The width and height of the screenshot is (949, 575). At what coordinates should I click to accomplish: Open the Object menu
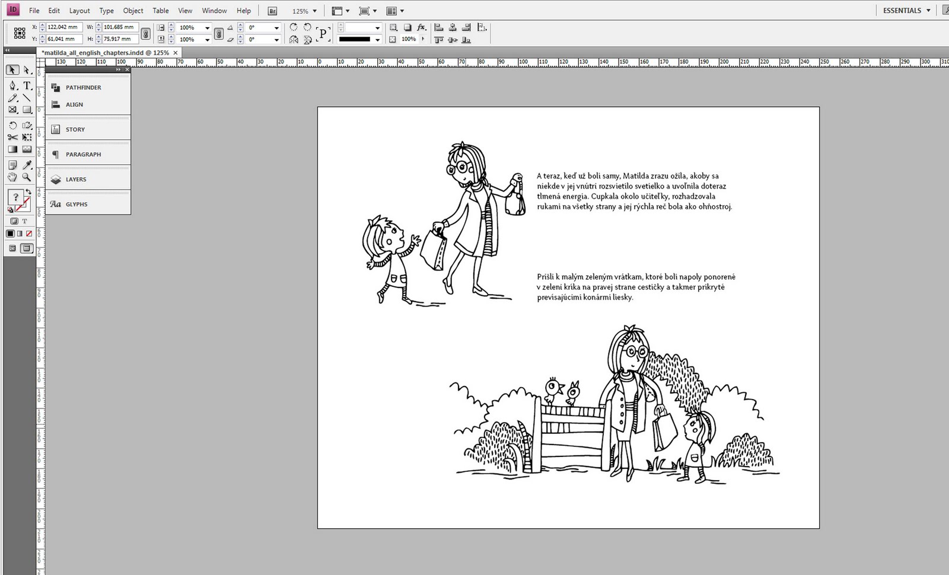point(133,11)
